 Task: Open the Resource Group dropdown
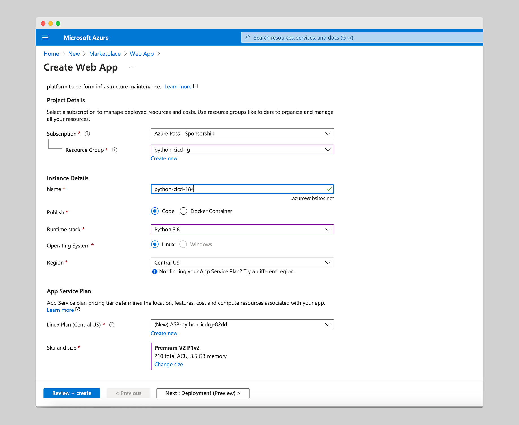point(242,150)
